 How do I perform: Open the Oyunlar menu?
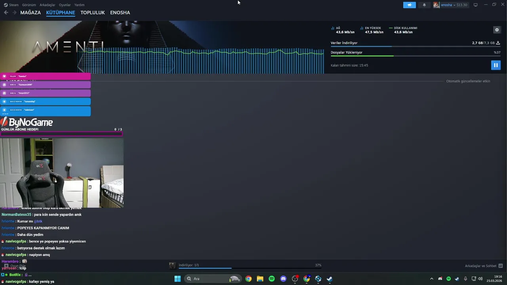coord(65,5)
